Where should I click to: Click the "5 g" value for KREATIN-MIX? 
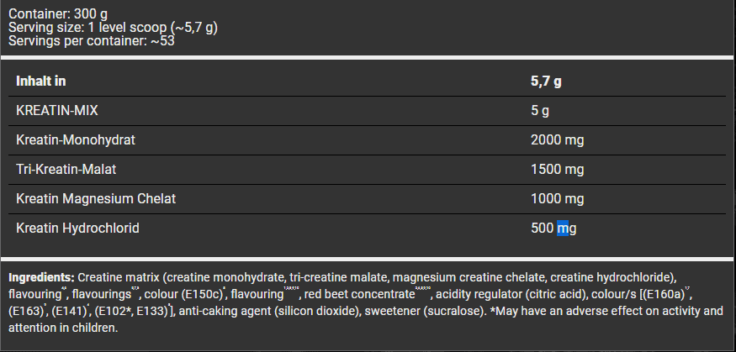(x=539, y=111)
